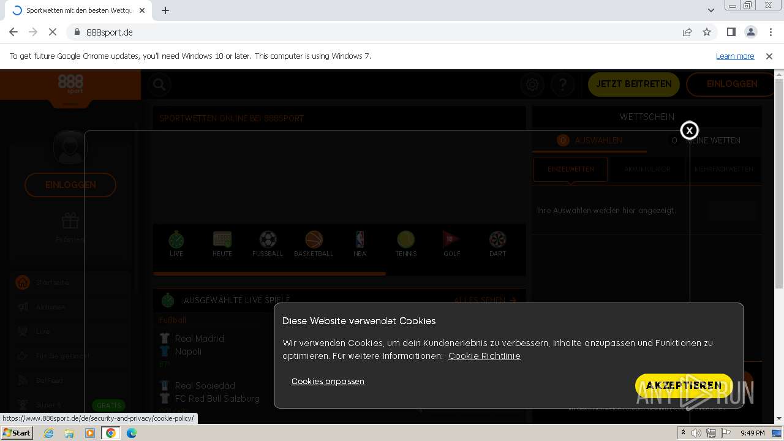Open Chrome profile icon

click(750, 32)
